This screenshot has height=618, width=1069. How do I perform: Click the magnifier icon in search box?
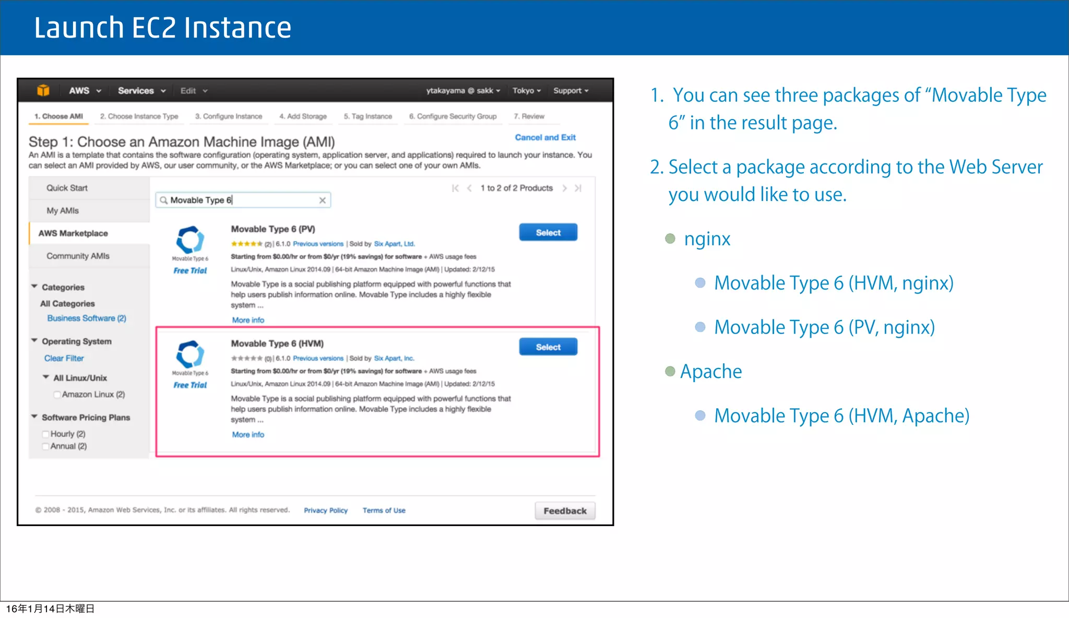[x=163, y=200]
